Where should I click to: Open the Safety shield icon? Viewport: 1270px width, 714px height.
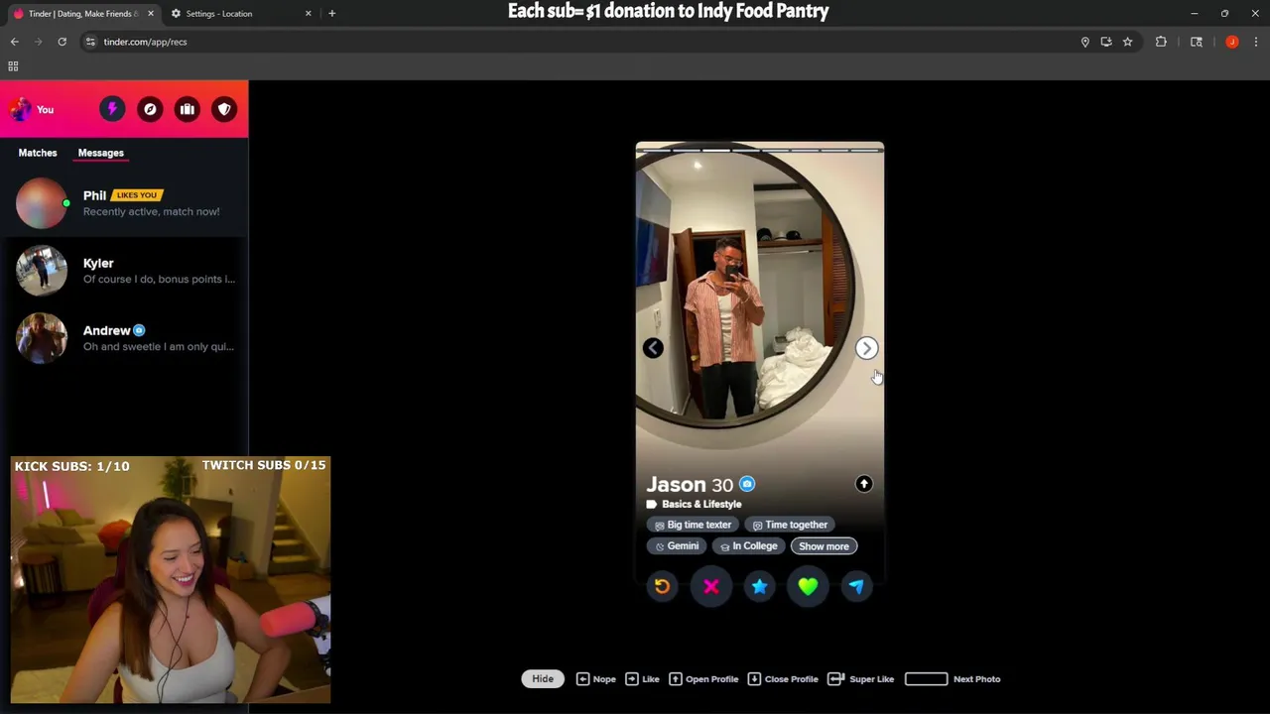click(x=224, y=109)
